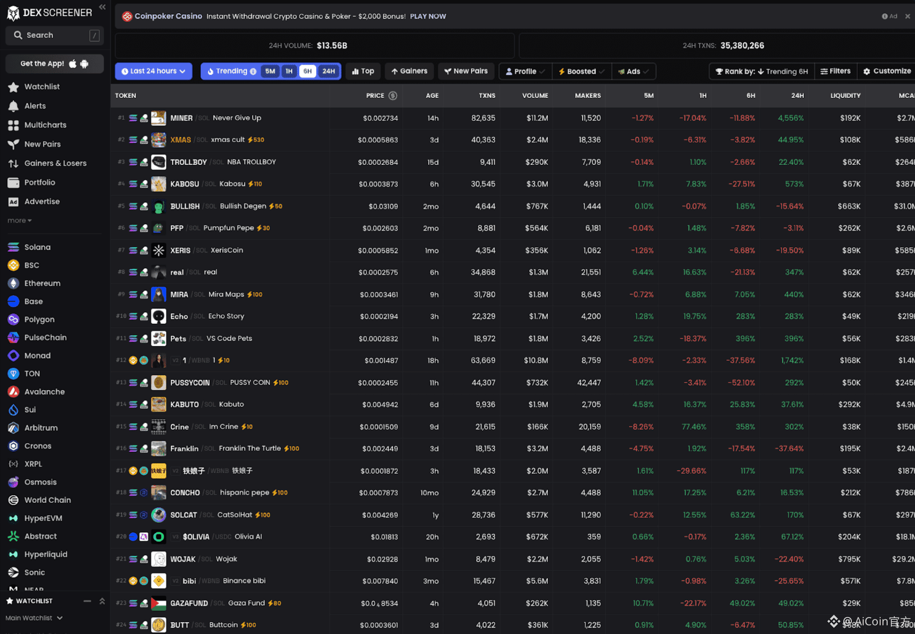Screen dimensions: 915x634
Task: Select the 5M trending timeframe
Action: [x=270, y=72]
